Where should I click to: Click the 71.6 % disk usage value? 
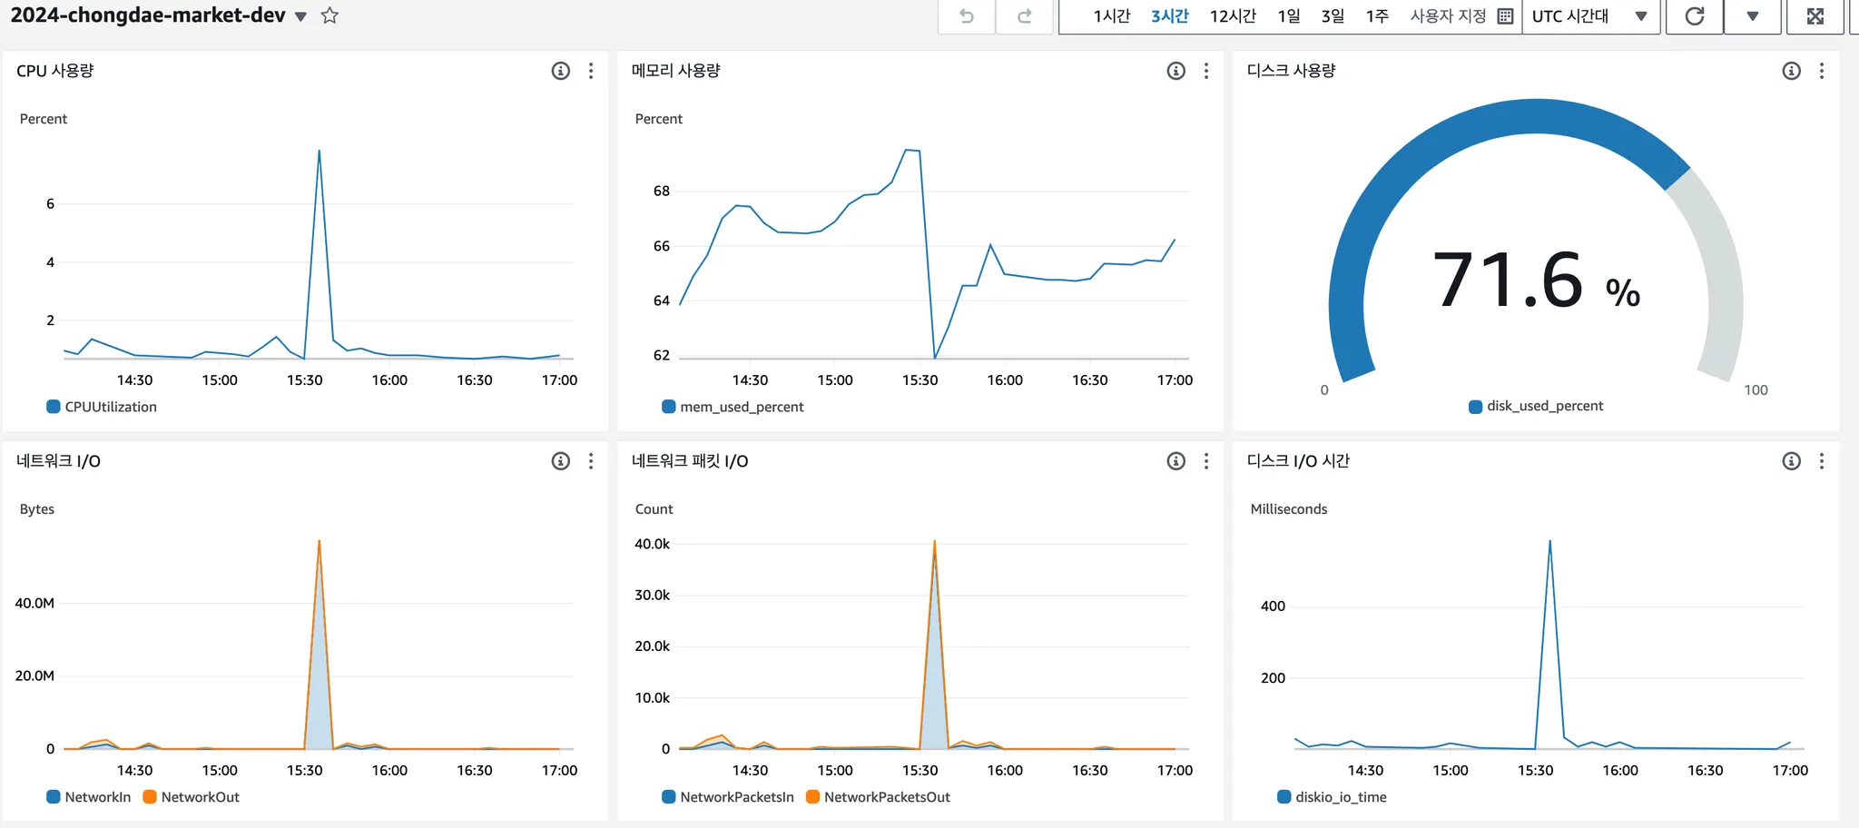click(x=1536, y=281)
